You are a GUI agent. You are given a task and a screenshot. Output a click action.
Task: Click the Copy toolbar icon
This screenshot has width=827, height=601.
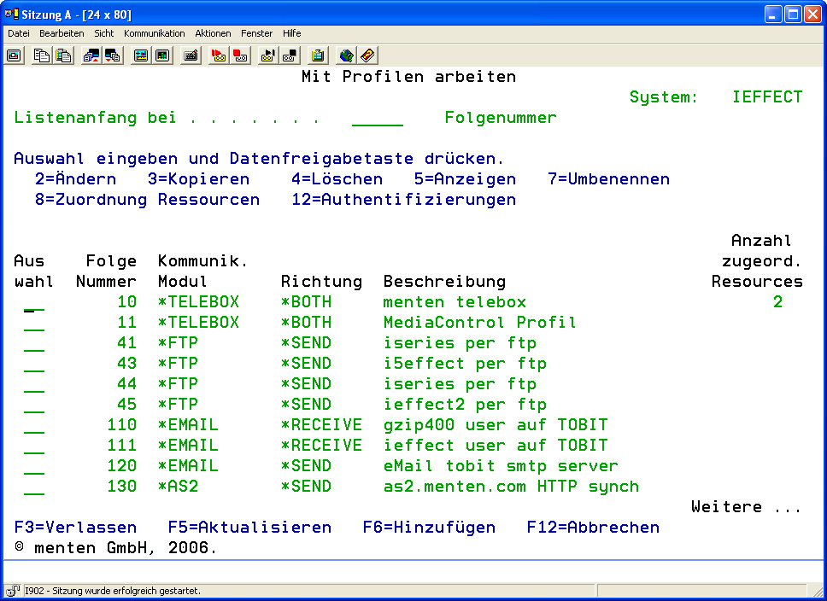point(41,55)
